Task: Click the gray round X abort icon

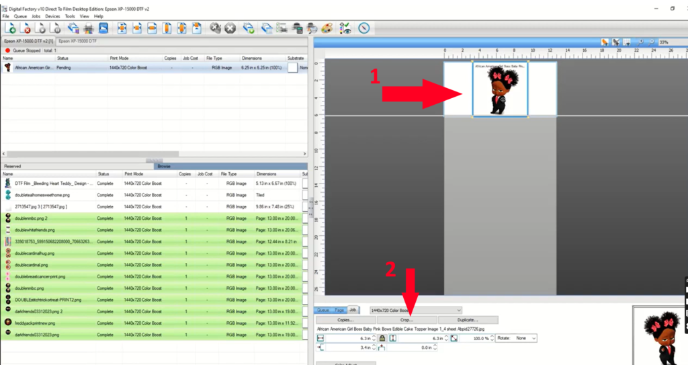Action: pyautogui.click(x=230, y=28)
